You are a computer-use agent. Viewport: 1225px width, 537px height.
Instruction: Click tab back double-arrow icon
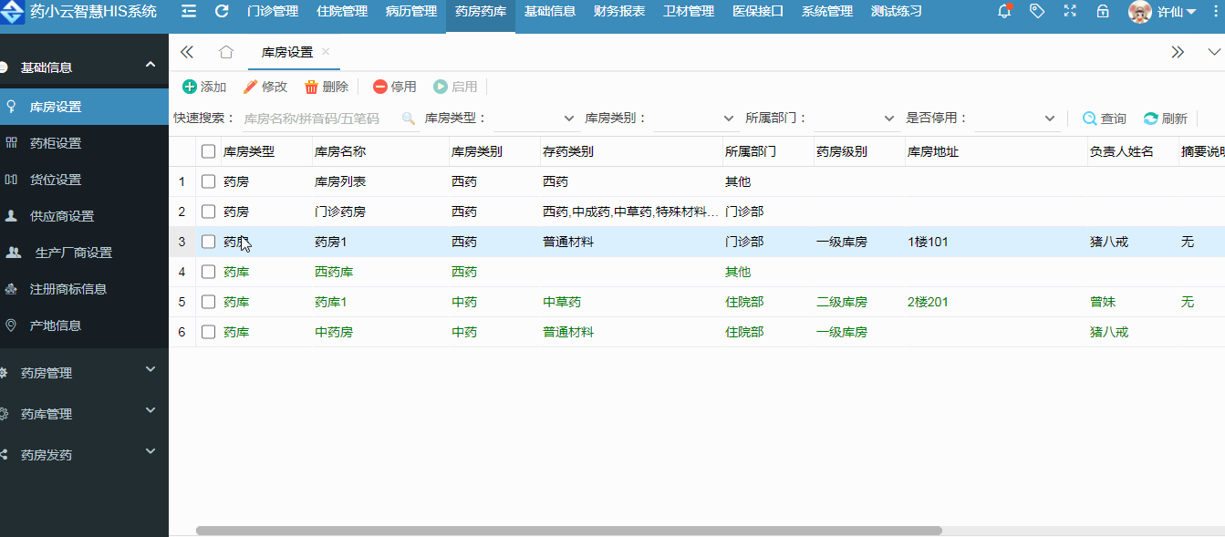click(x=187, y=52)
